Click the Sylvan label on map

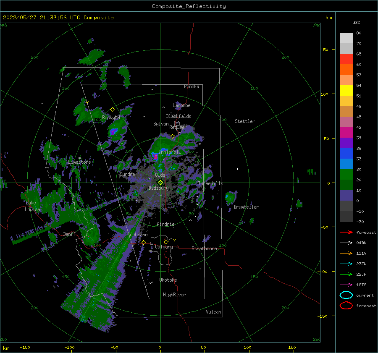pyautogui.click(x=161, y=124)
